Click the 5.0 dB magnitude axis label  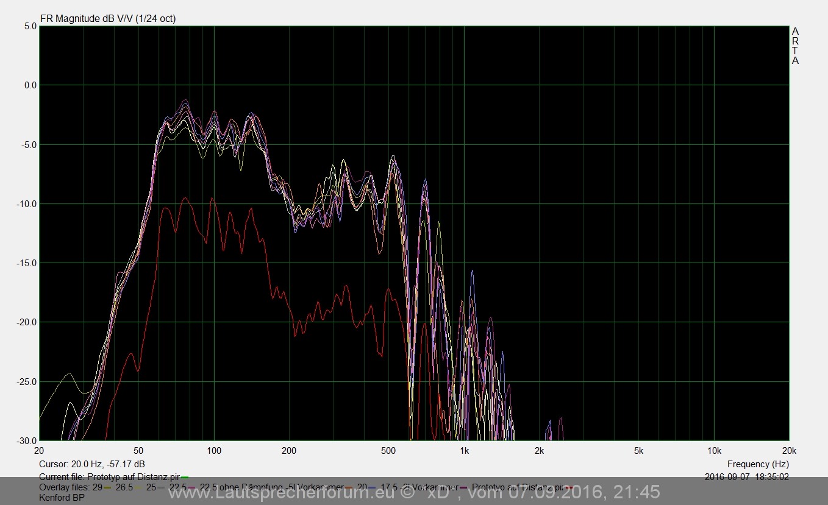pyautogui.click(x=30, y=26)
